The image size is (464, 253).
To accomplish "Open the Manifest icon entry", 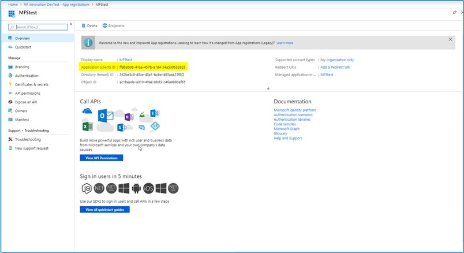I will tap(10, 120).
